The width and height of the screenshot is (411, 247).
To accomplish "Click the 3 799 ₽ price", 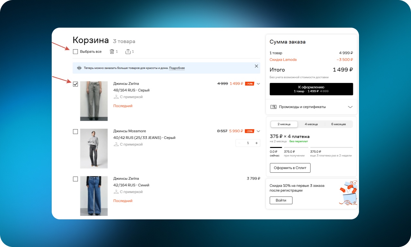I will click(253, 178).
